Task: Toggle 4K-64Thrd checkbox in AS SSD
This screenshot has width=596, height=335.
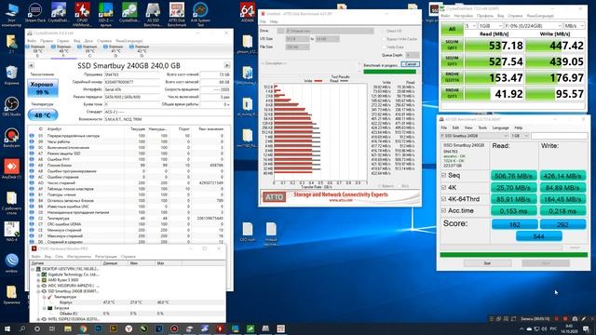Action: coord(443,198)
